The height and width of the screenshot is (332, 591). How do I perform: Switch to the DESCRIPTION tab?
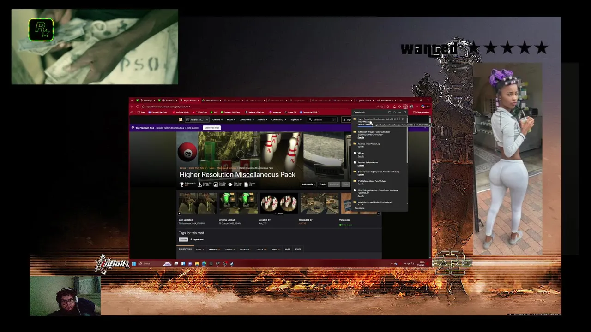(185, 249)
